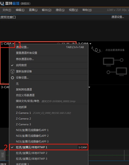
Task: Click the 通道设置... button at top right
Action: coord(118,17)
